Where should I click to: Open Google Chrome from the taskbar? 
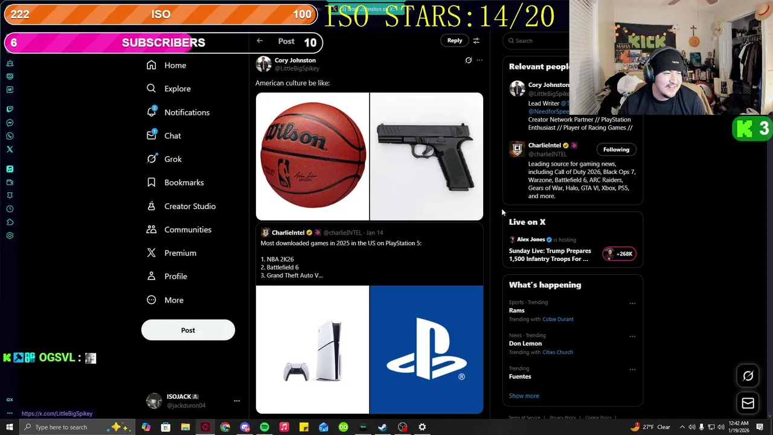click(225, 427)
